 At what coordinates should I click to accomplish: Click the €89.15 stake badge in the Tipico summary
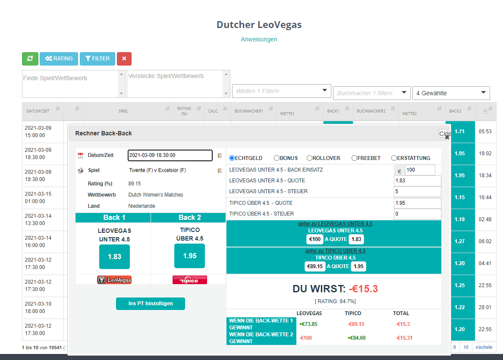click(314, 266)
